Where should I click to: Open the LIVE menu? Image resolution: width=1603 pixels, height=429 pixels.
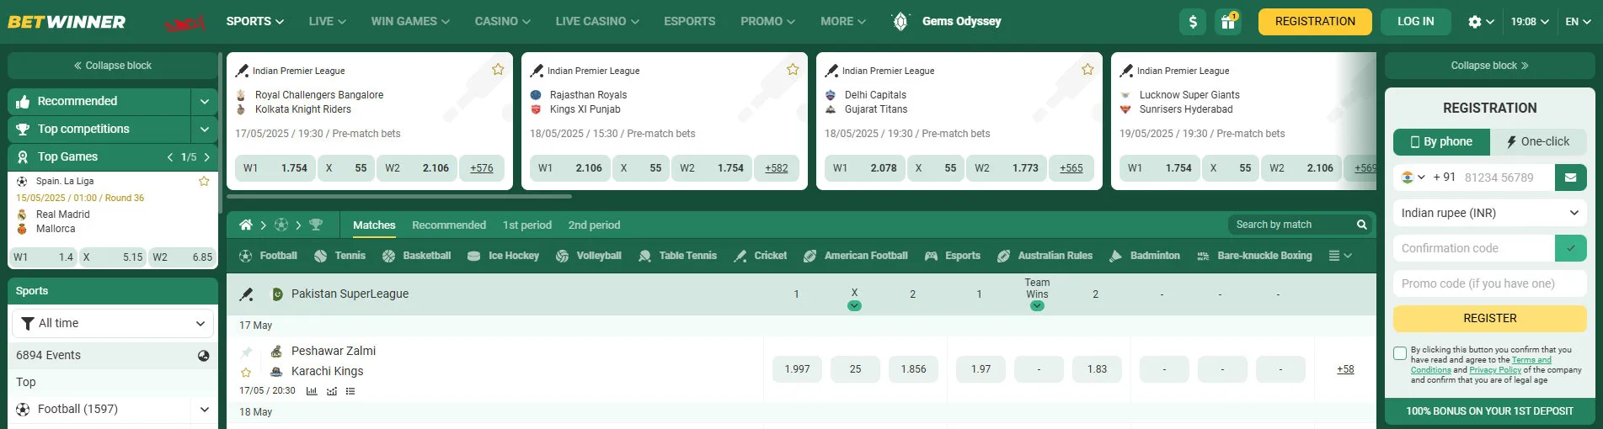[x=327, y=22]
